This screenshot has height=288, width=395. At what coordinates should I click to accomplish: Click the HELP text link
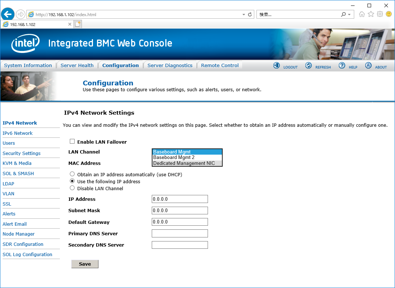(x=353, y=67)
